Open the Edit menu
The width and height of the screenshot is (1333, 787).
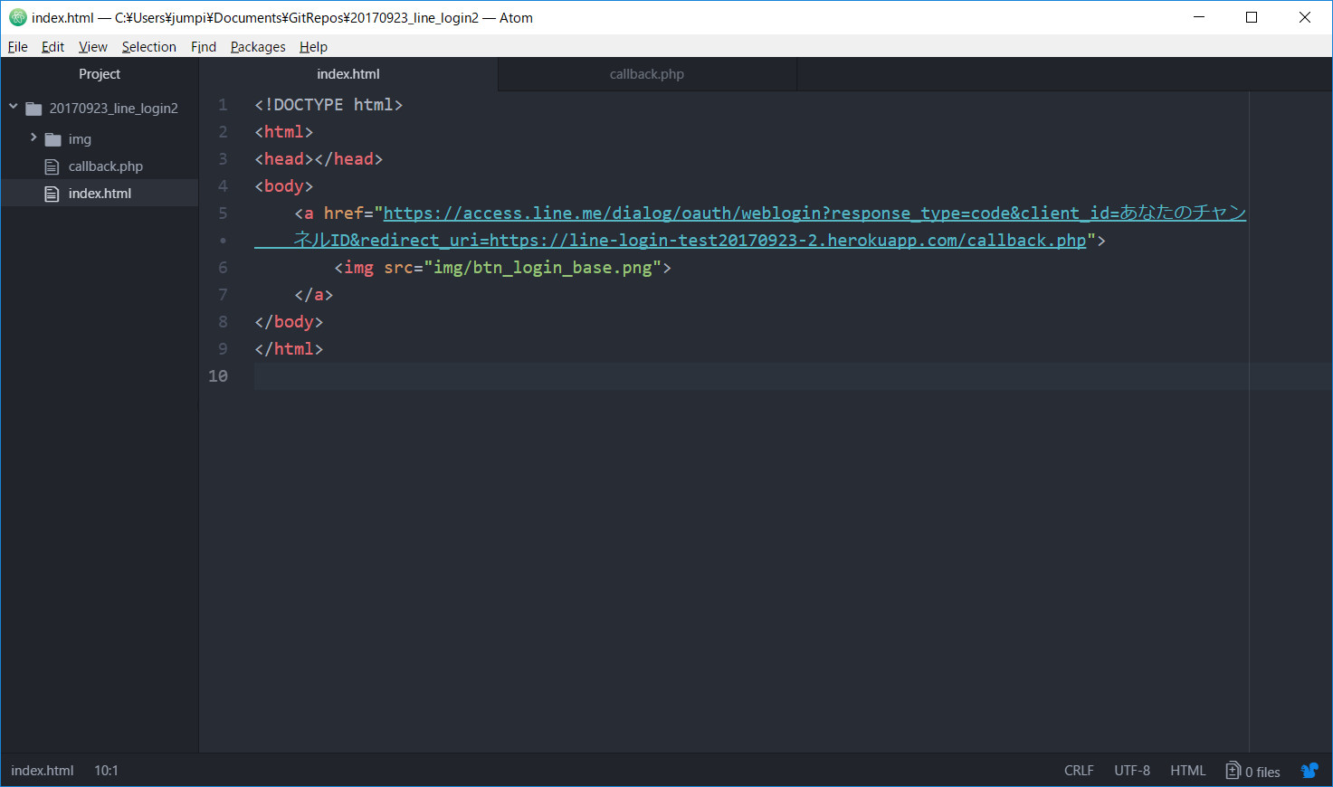(52, 47)
